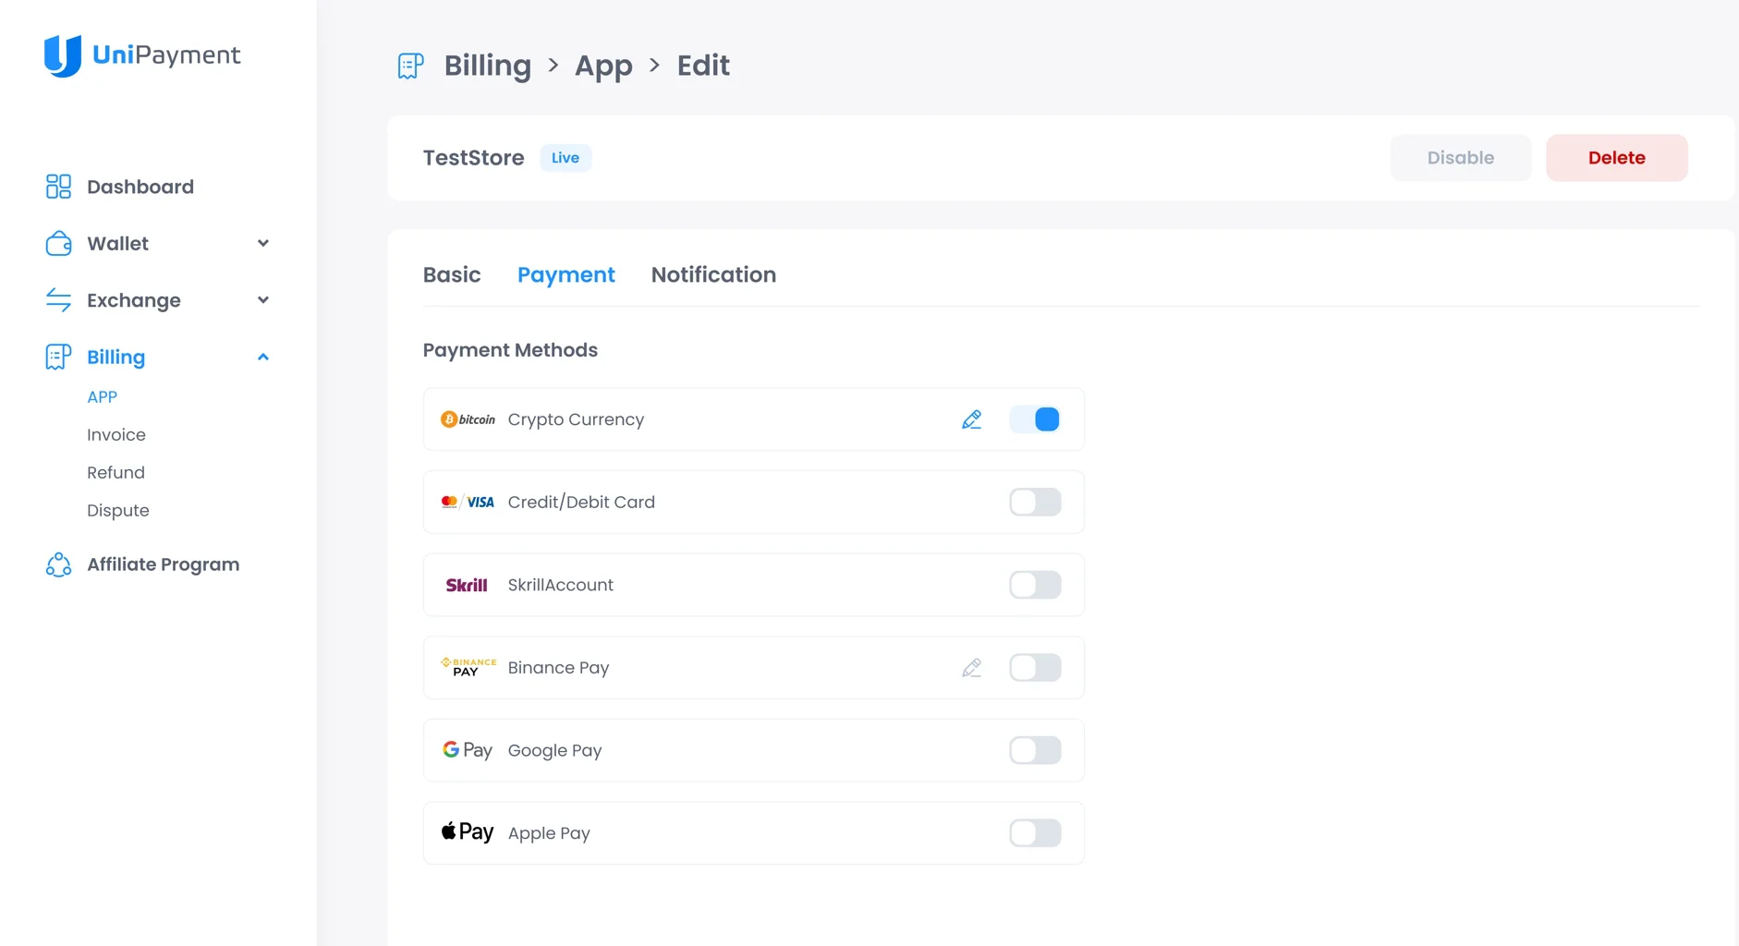Click Billing in the breadcrumb
The height and width of the screenshot is (946, 1739).
488,66
